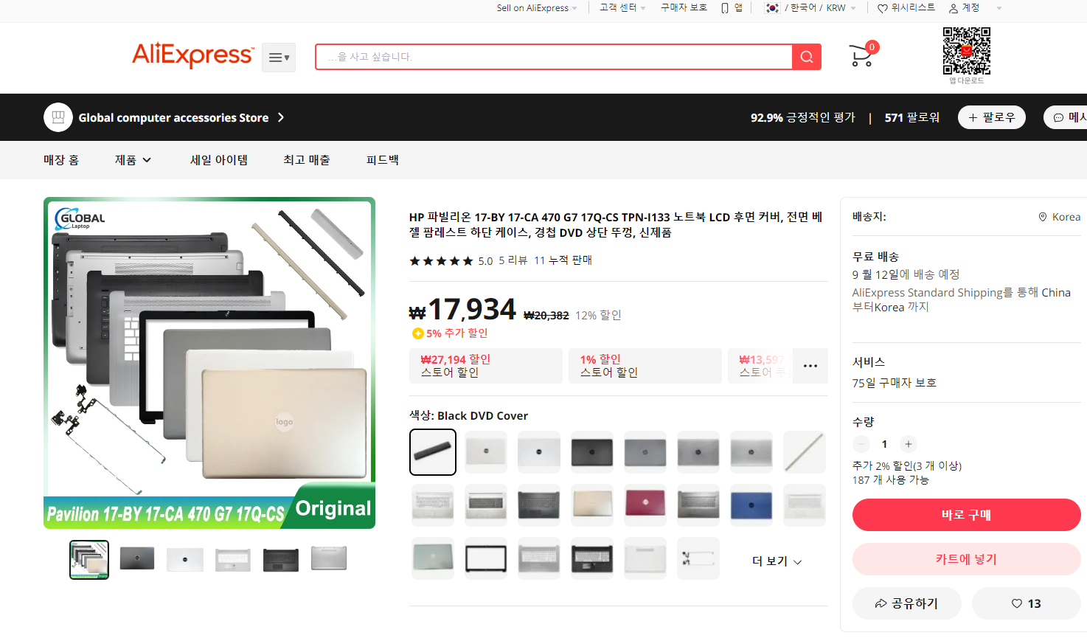Click the ₩27,194 할인 store coupon
1087x641 pixels.
486,366
